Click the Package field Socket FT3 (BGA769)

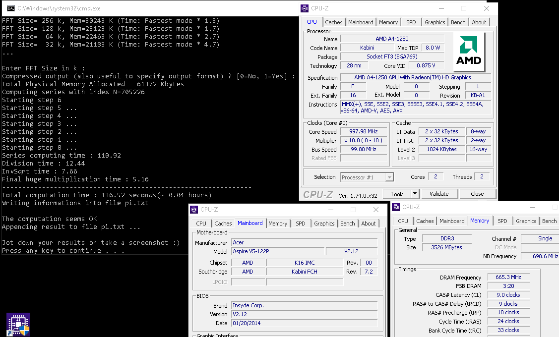[x=392, y=56]
